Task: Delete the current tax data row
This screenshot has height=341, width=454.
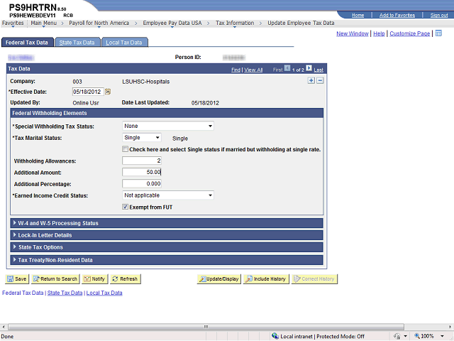Action: 320,81
